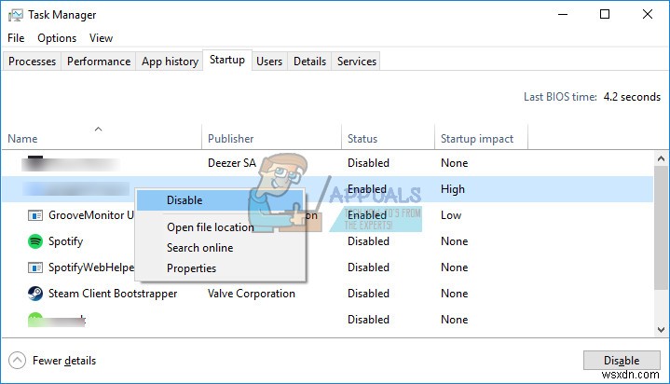Switch to the Details tab
This screenshot has width=670, height=384.
pos(309,62)
